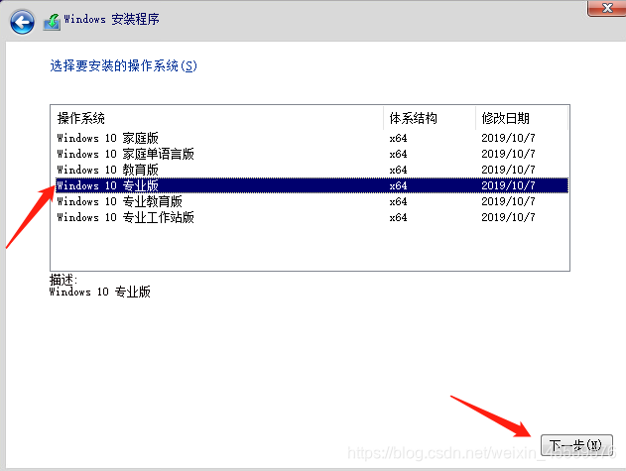Click the 操作系统 column header

[217, 118]
